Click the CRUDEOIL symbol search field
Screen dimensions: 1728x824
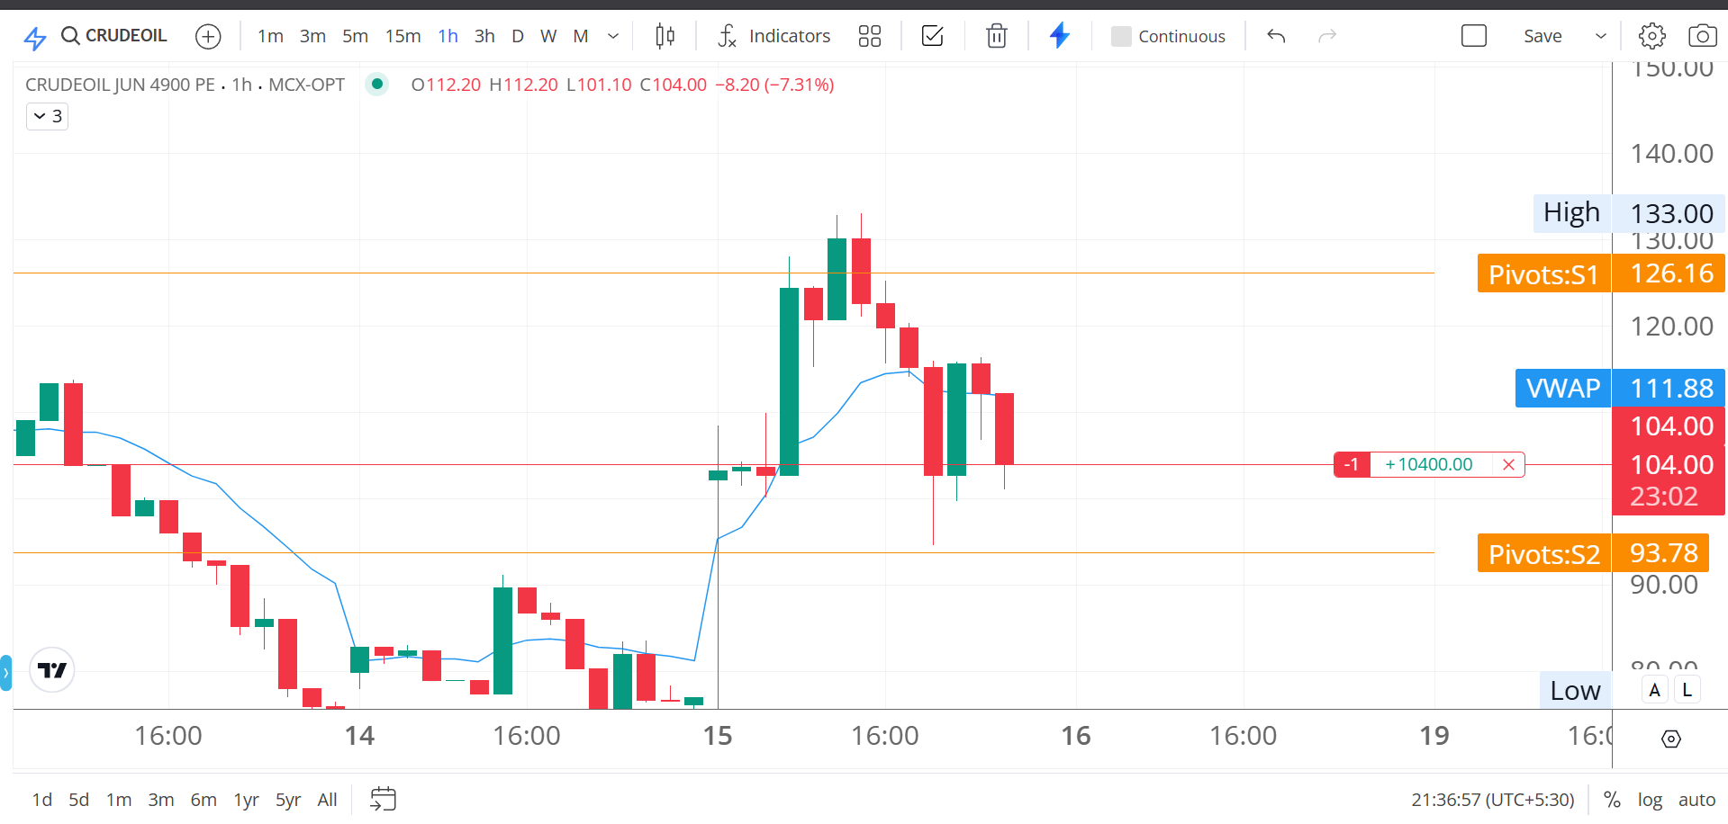click(114, 36)
